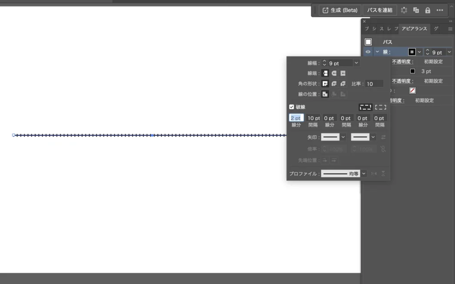Collapse the 線 stroke row chevron
This screenshot has height=284, width=455.
377,52
